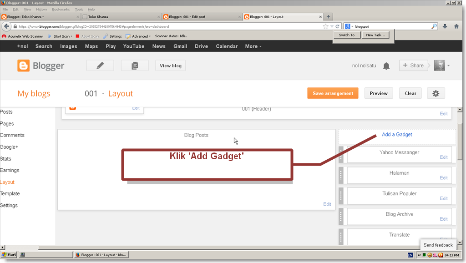Expand the More dropdown in Google bar
Image resolution: width=466 pixels, height=263 pixels.
(x=253, y=46)
